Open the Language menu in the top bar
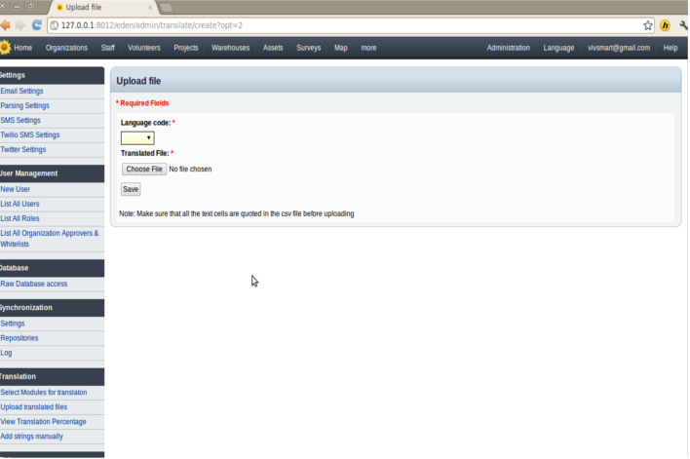 [x=558, y=48]
